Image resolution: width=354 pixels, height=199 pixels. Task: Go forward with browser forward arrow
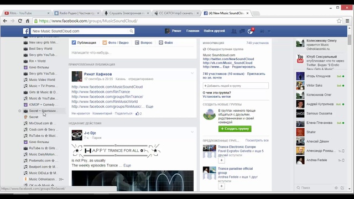coord(12,21)
